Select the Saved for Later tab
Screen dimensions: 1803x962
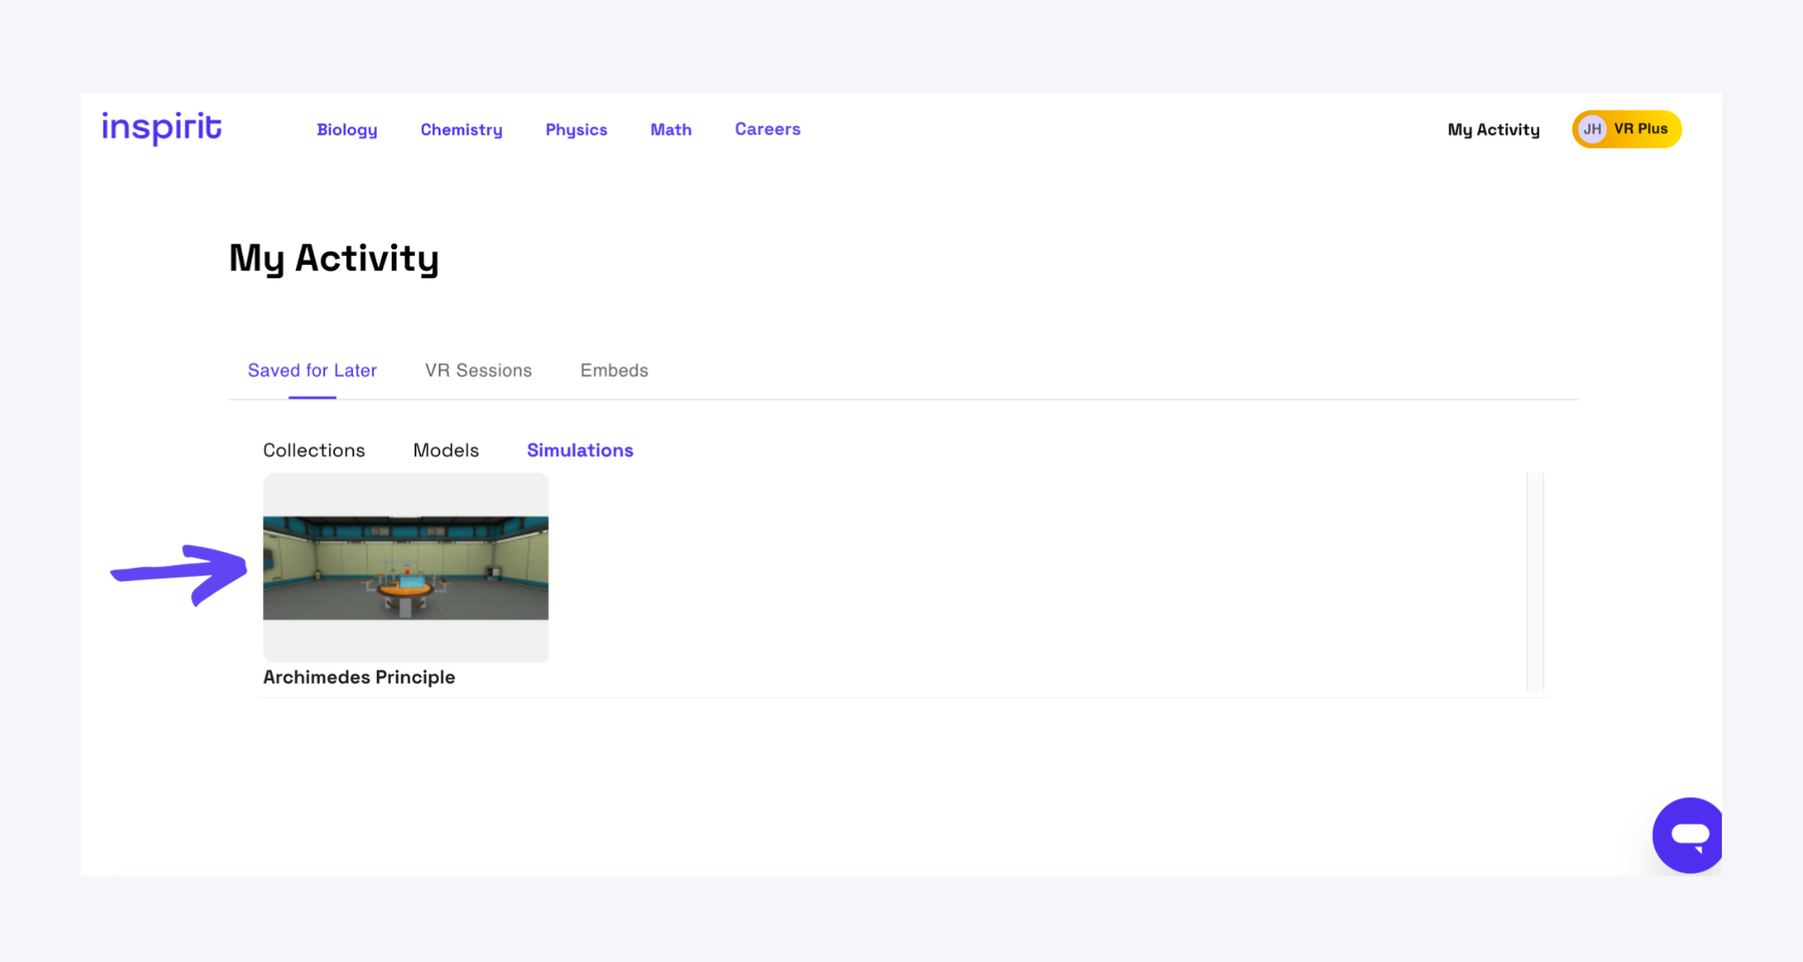313,371
